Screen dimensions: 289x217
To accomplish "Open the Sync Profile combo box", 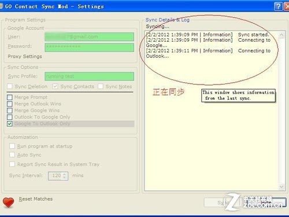I will (90, 76).
